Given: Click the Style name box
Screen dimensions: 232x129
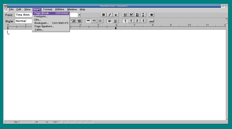Looking at the screenshot, I should [24, 21].
